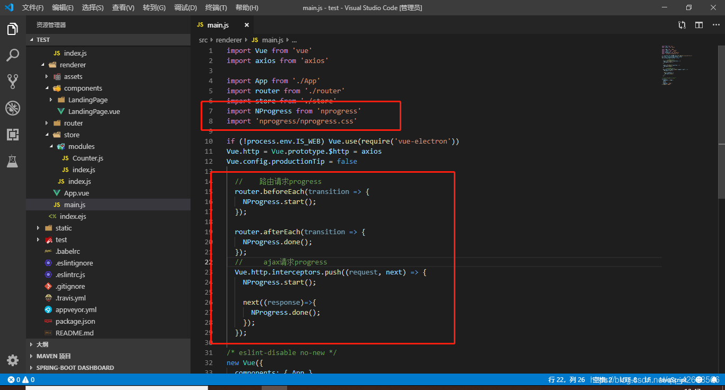
Task: Open App.vue in the explorer
Action: coord(76,193)
